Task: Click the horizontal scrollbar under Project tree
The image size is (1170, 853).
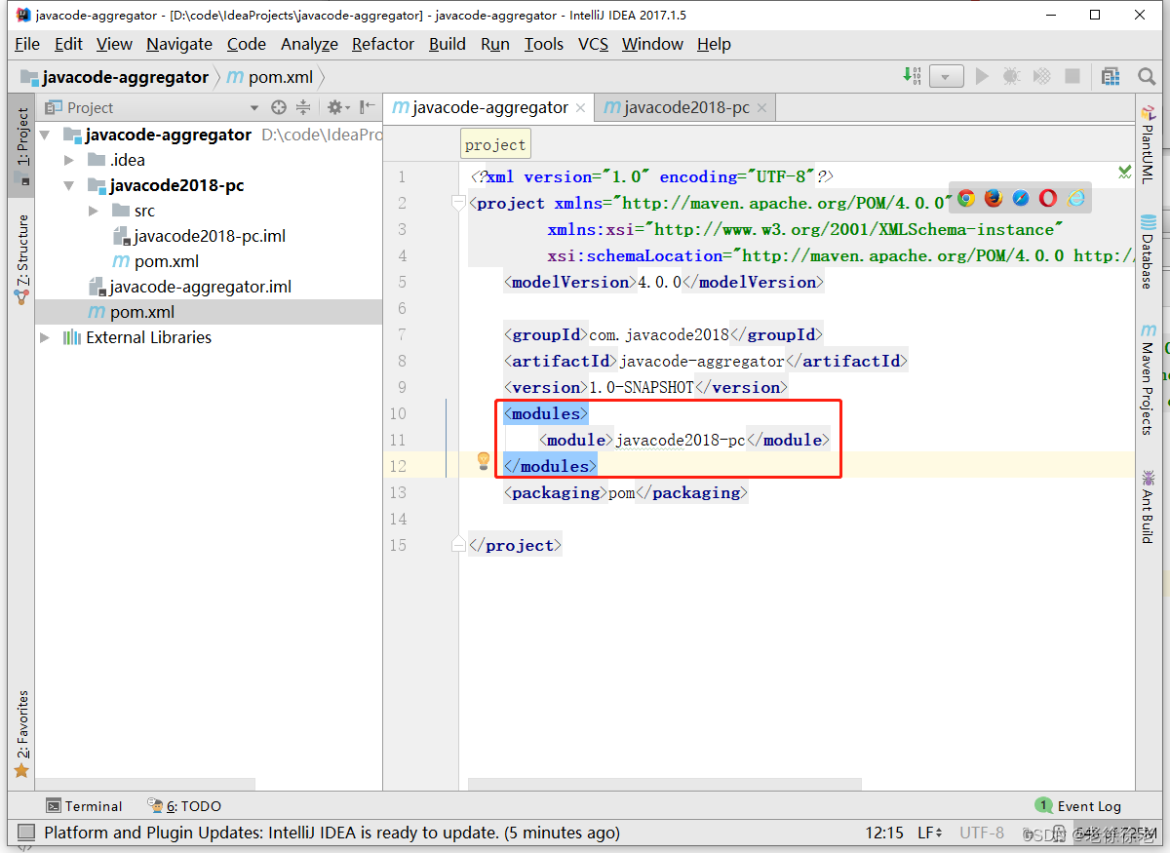Action: [x=145, y=784]
